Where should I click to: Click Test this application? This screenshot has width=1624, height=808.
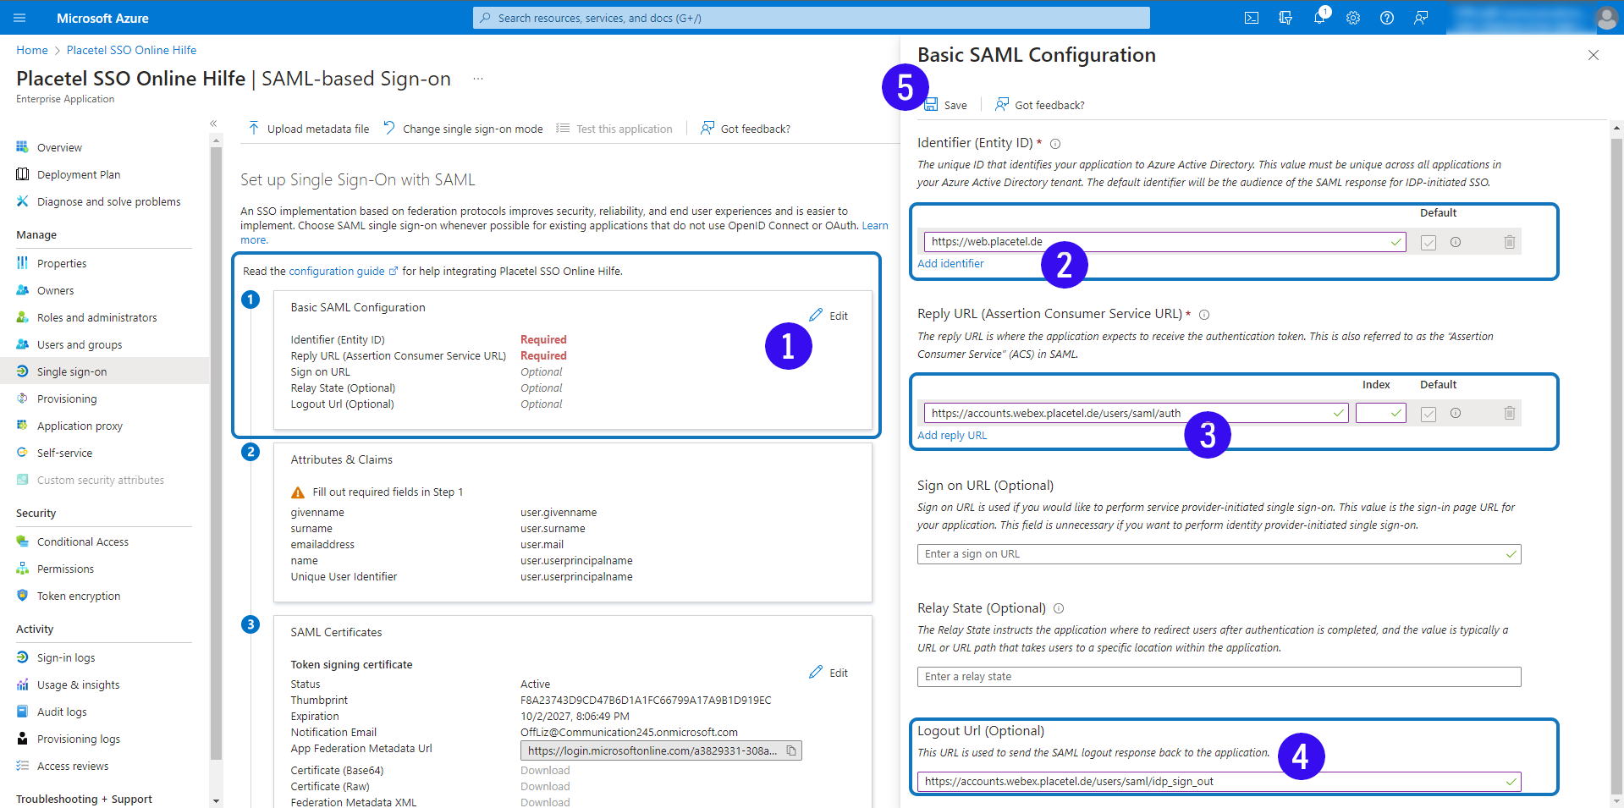pos(614,129)
